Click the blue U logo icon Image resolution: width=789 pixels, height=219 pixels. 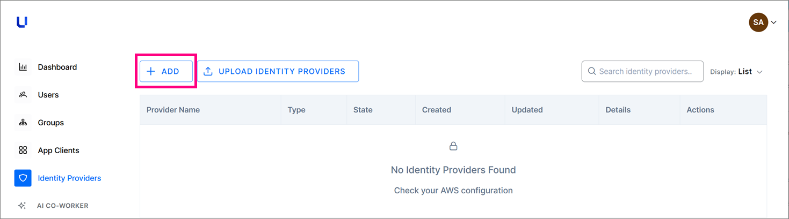22,22
